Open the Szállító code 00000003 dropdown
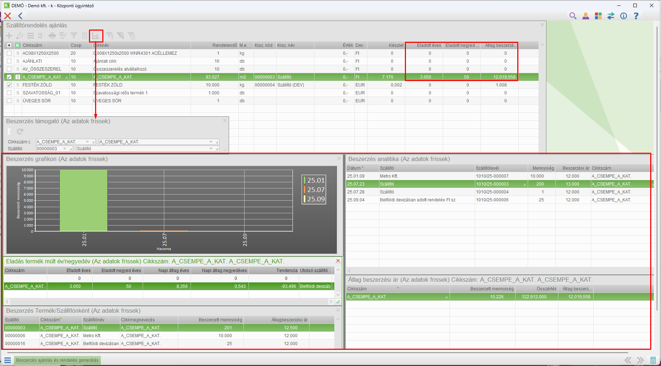The height and width of the screenshot is (366, 661). 65,149
